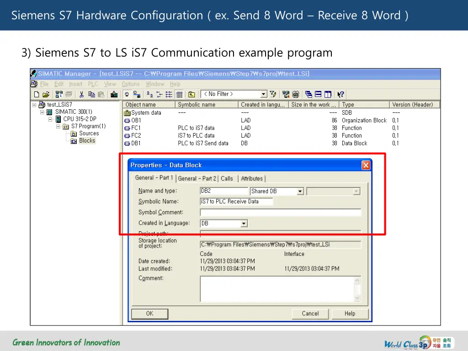Confirm the dialog with OK button
The image size is (468, 351).
click(149, 314)
